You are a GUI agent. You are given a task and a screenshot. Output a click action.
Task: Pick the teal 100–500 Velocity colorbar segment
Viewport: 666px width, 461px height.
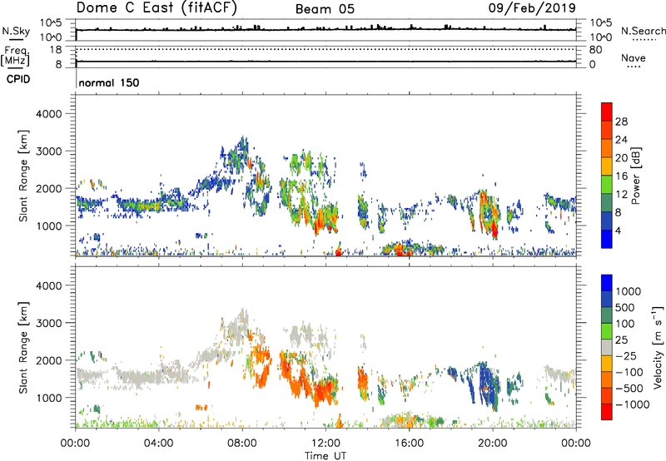tap(607, 315)
